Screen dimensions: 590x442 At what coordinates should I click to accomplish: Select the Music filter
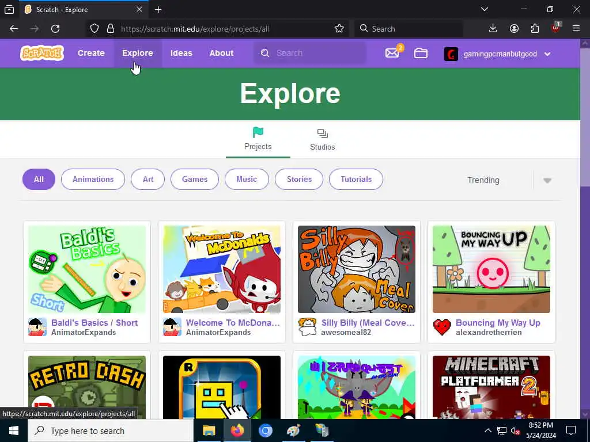coord(247,180)
